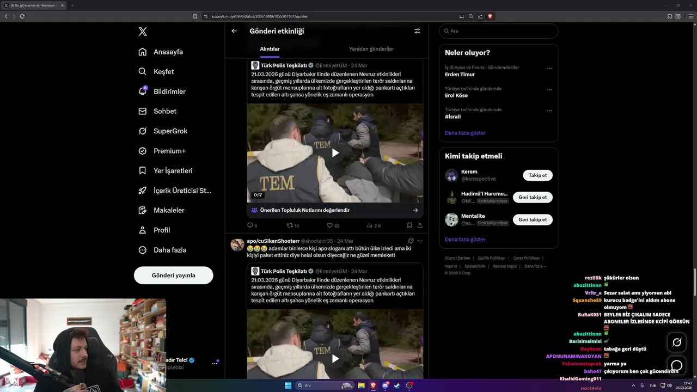This screenshot has width=697, height=392.
Task: Open the Windows Start menu
Action: (x=288, y=385)
